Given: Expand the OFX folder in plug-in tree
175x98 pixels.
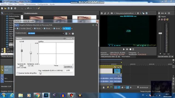Looking at the screenshot, I should coord(2,49).
